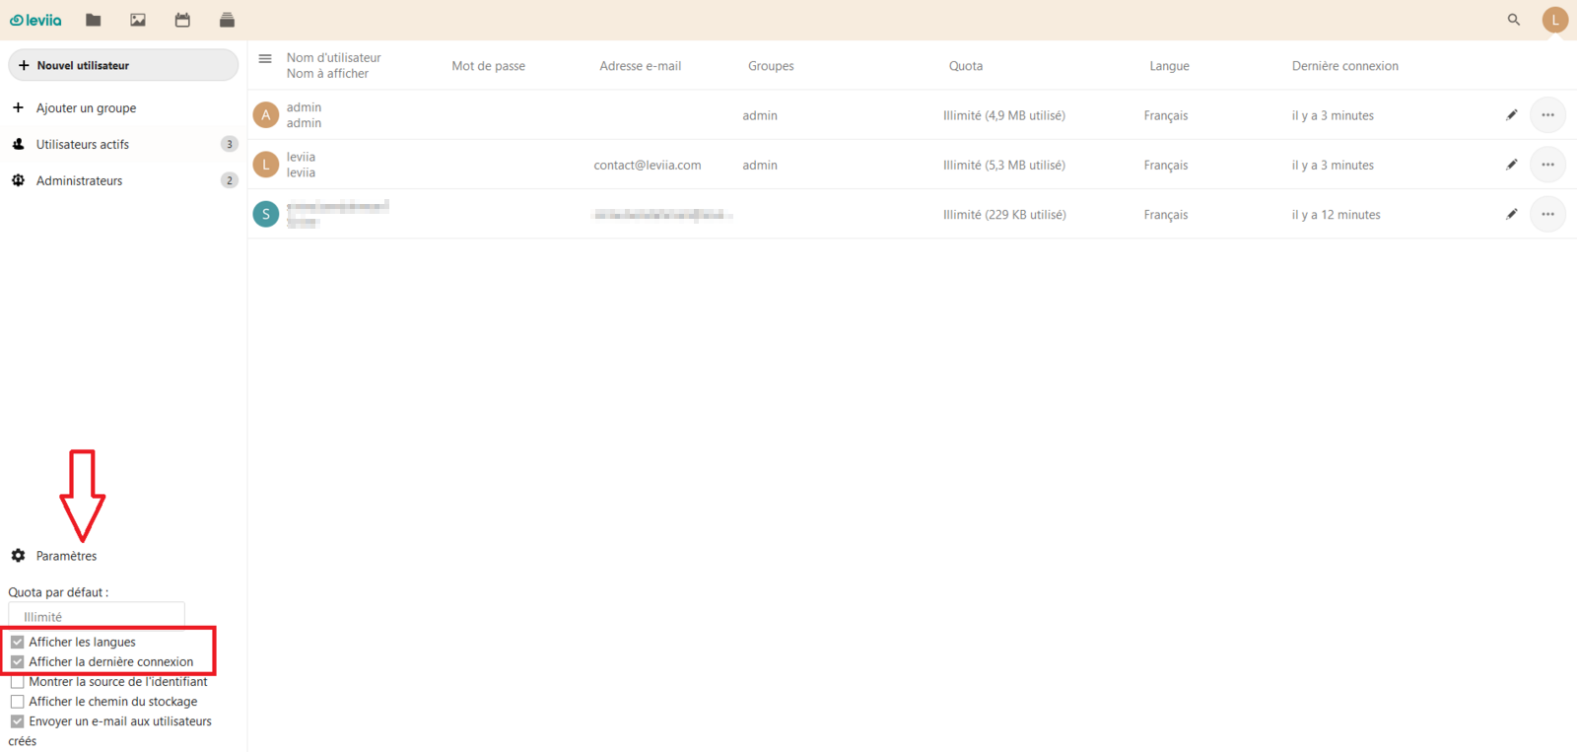
Task: Click admin group cell in leviia row
Action: pos(760,165)
